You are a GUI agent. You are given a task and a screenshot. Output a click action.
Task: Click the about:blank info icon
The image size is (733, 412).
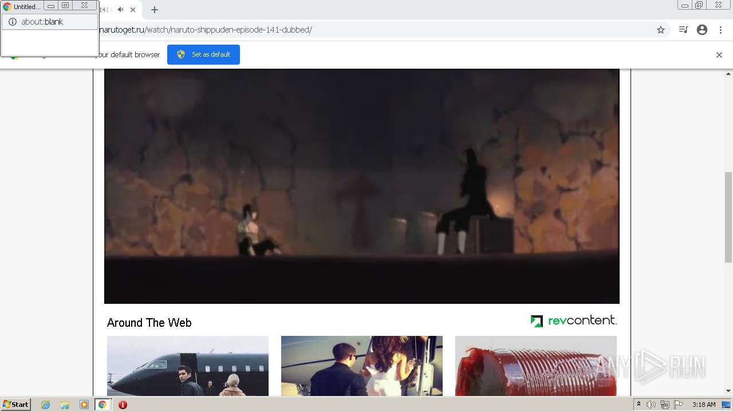click(x=13, y=22)
